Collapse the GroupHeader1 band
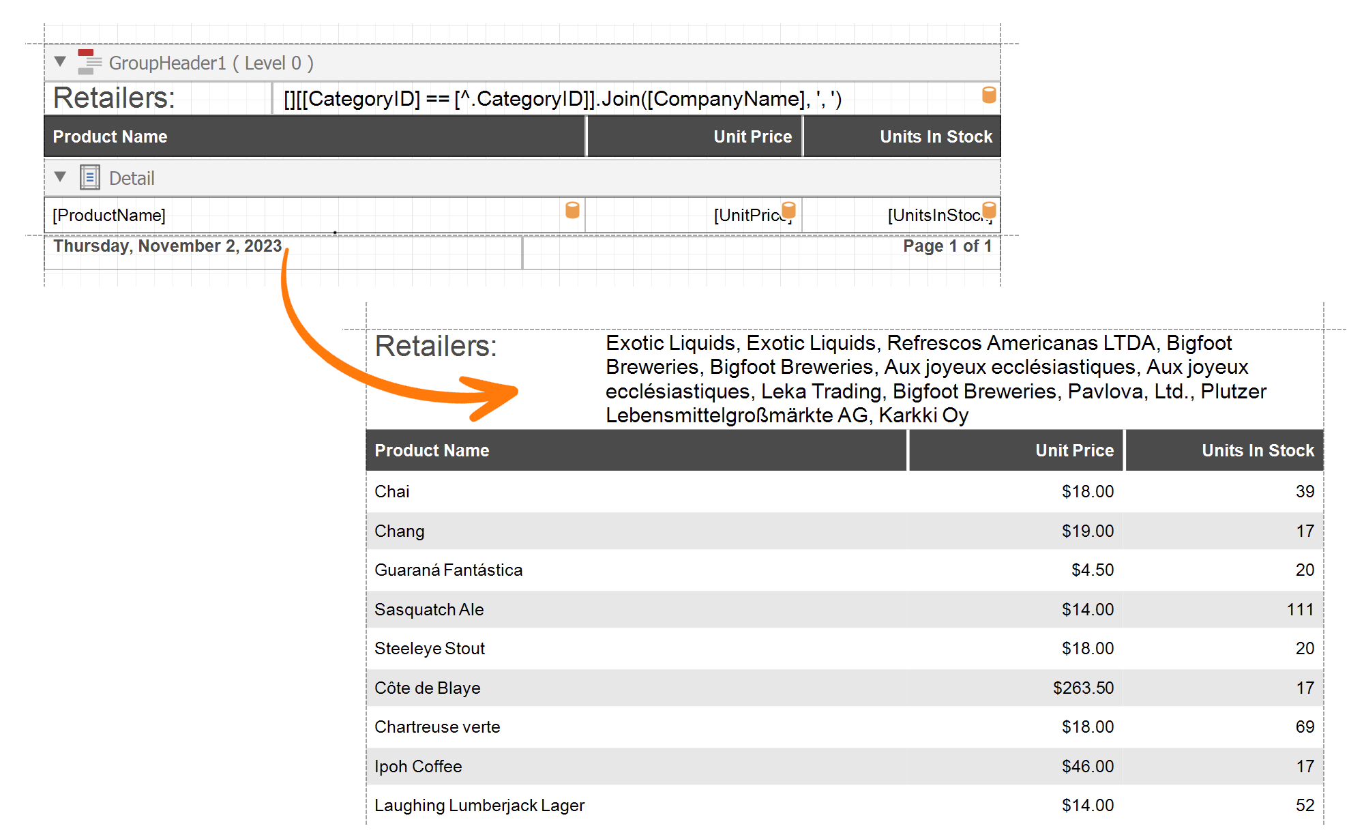 [x=60, y=61]
